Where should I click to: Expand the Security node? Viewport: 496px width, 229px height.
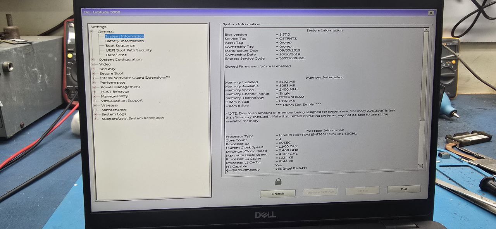93,69
